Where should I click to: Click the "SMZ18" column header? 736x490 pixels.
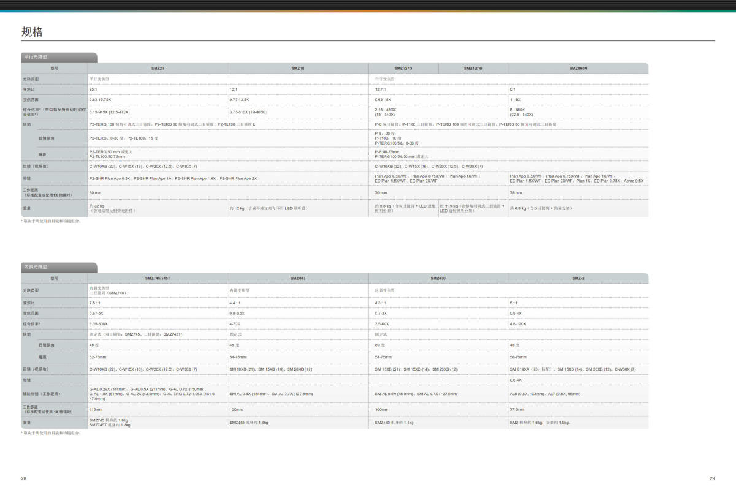coord(298,68)
